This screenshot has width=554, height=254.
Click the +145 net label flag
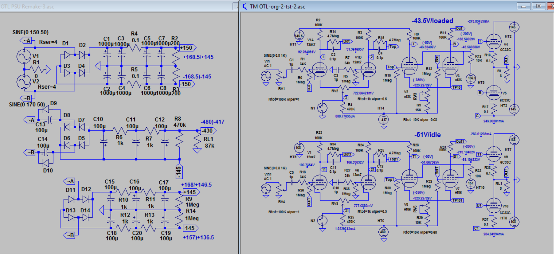[x=191, y=192]
